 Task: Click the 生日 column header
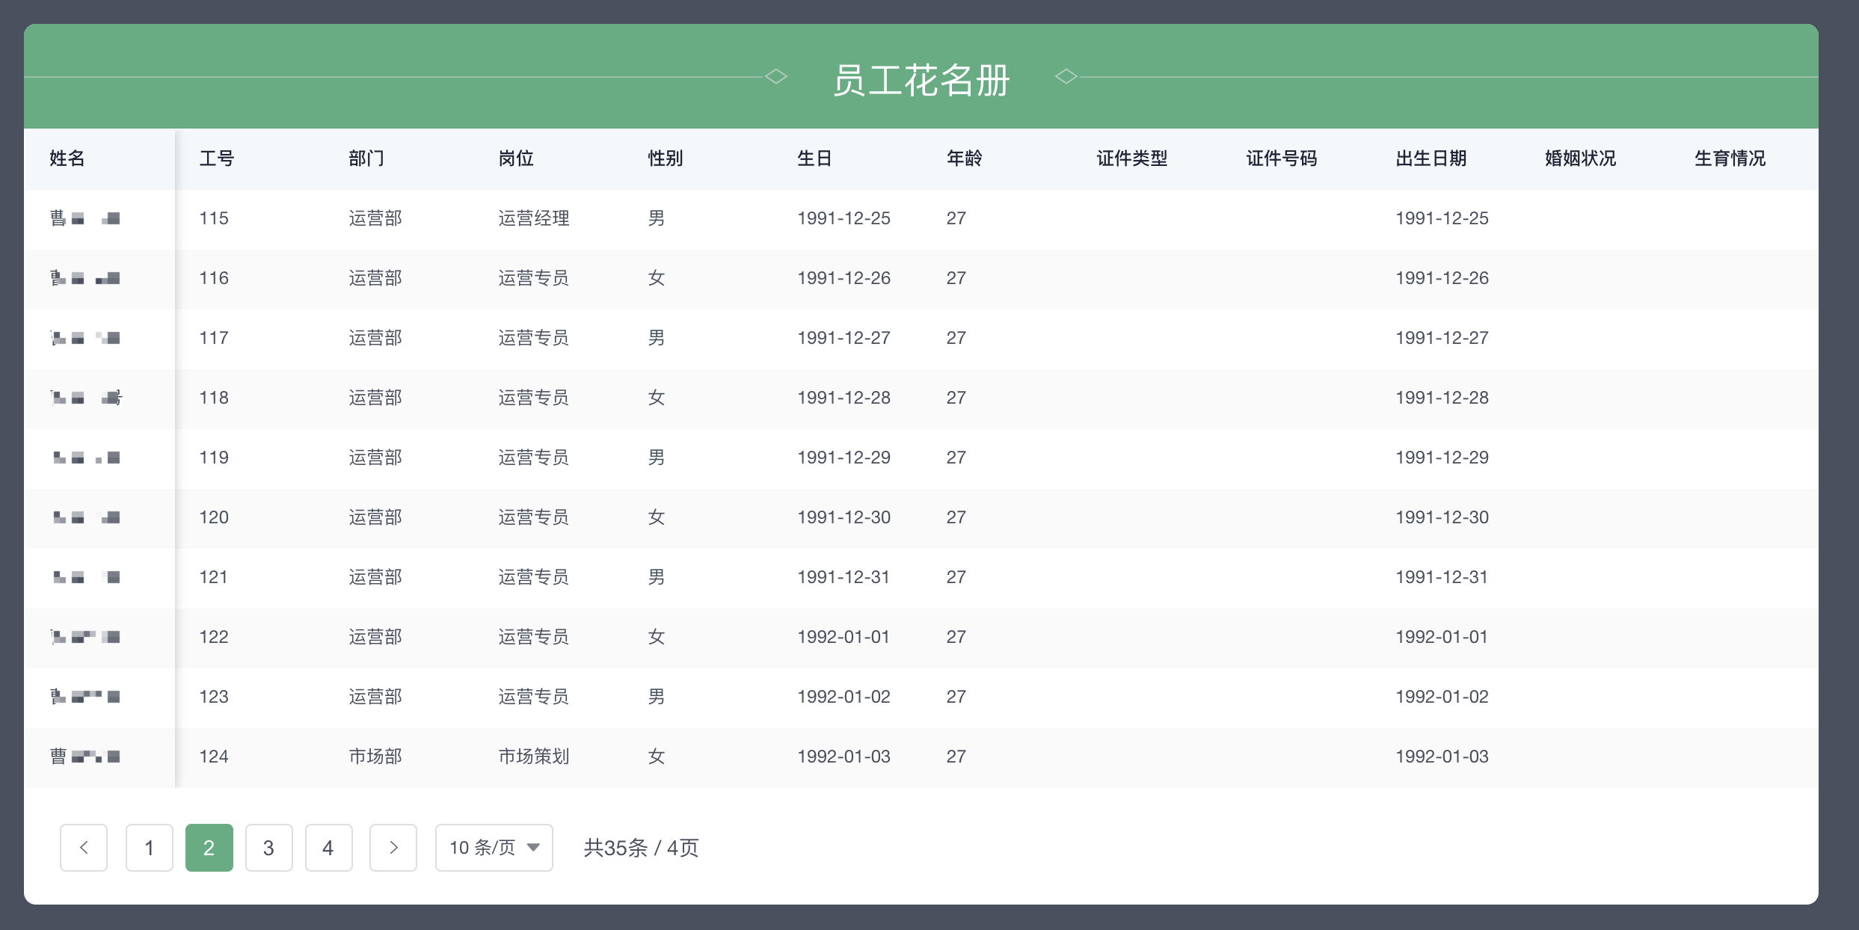click(815, 158)
